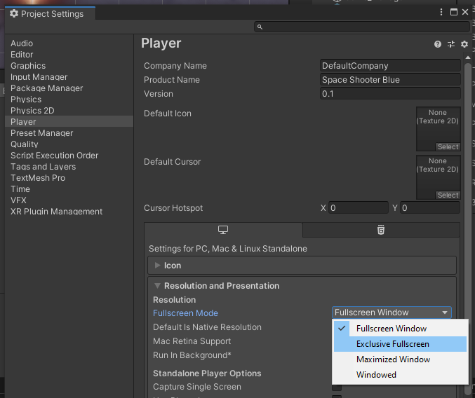
Task: Edit the Company Name field
Action: click(x=390, y=66)
